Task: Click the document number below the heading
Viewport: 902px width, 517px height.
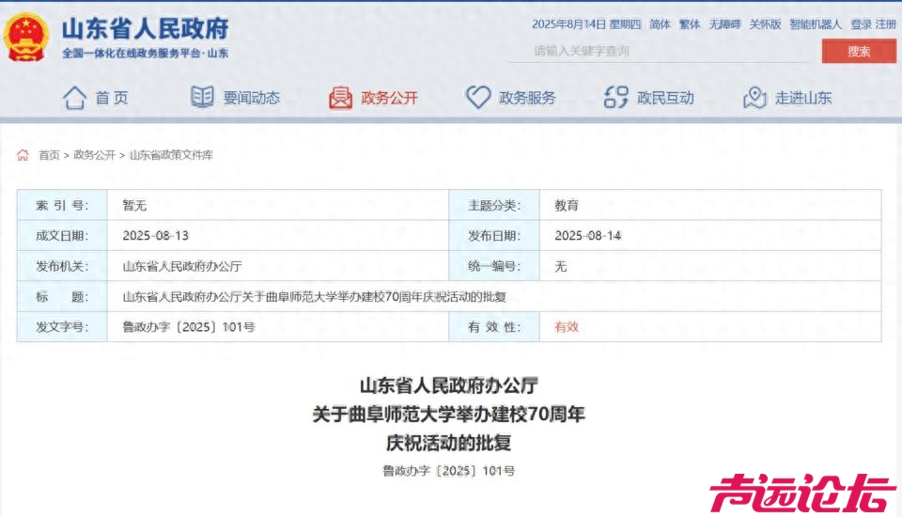Action: tap(449, 471)
